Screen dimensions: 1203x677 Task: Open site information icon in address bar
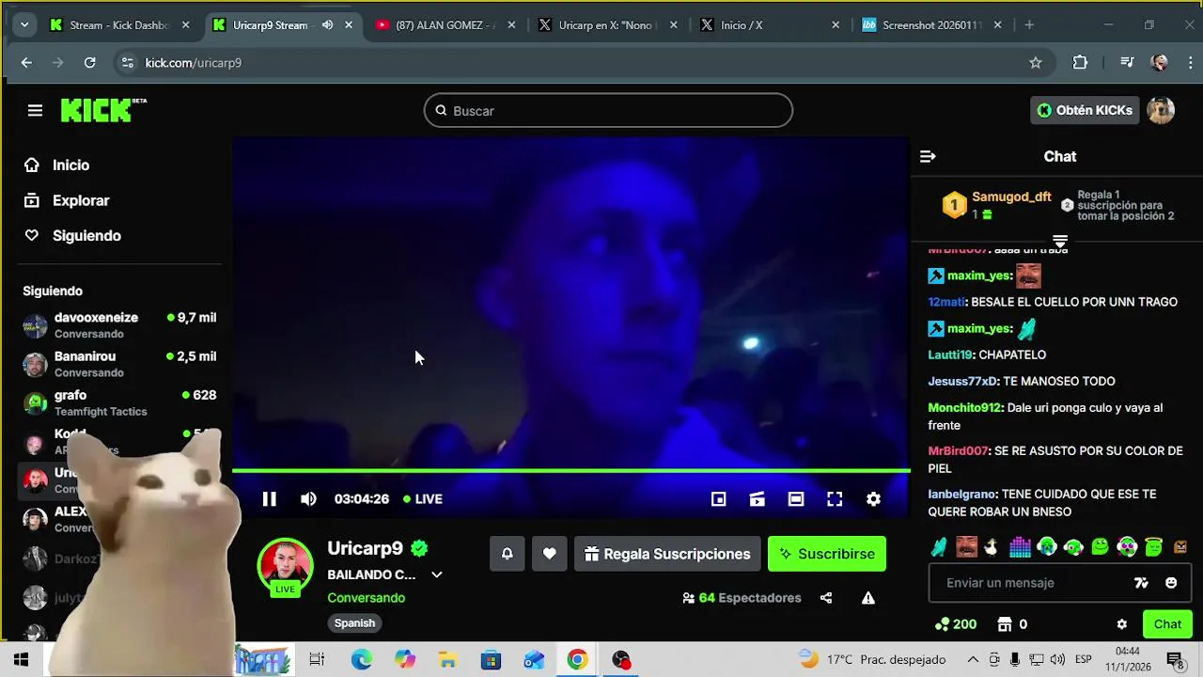[x=128, y=63]
